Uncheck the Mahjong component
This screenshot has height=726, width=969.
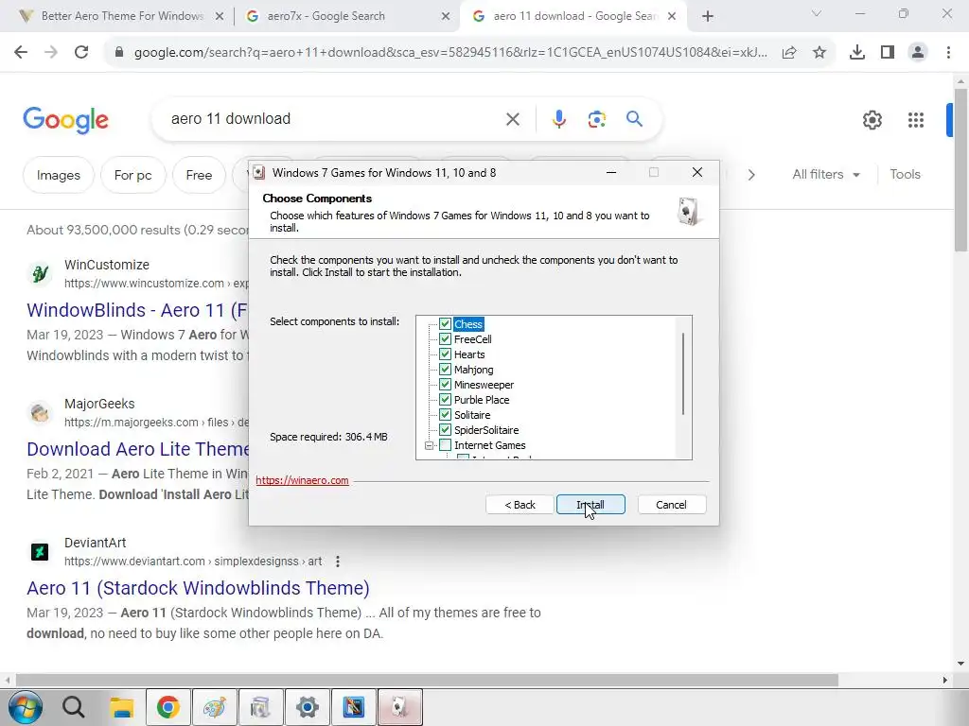[445, 370]
